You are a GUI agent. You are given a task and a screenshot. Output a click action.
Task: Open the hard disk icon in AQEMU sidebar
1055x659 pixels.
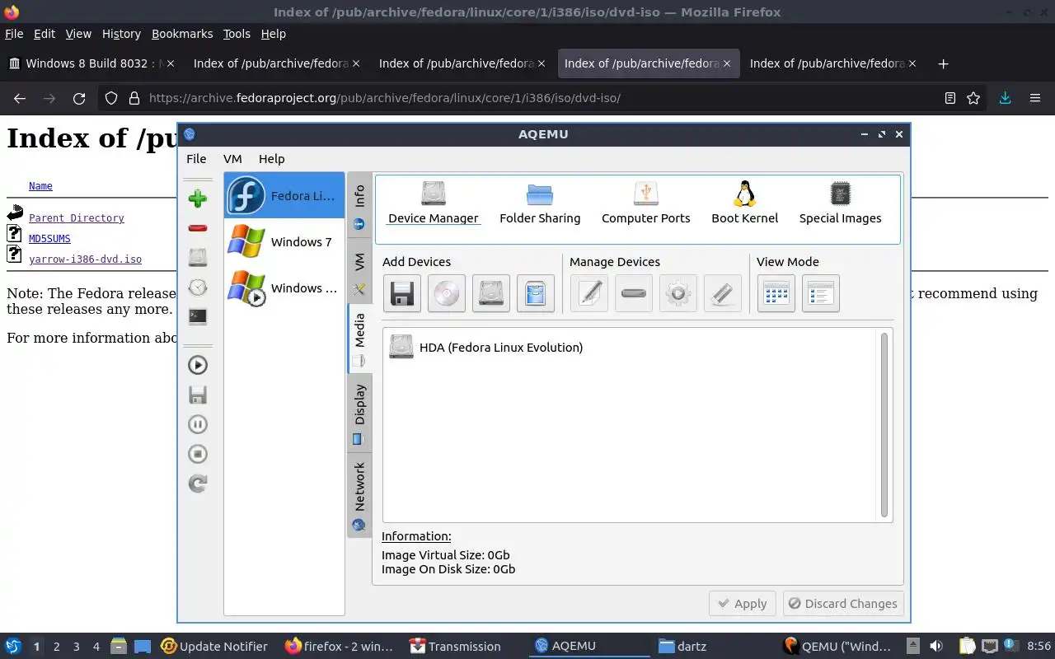point(197,258)
